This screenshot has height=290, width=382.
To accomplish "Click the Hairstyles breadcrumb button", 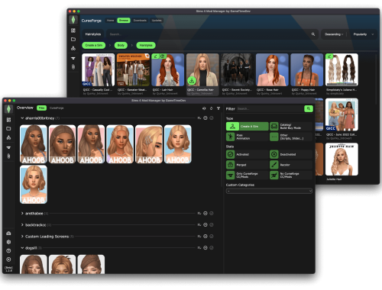I will (x=146, y=45).
